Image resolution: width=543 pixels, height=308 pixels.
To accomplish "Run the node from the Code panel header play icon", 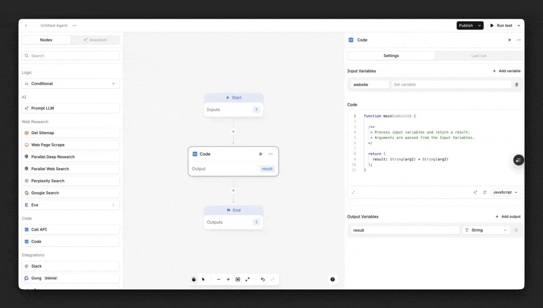I will (x=510, y=40).
